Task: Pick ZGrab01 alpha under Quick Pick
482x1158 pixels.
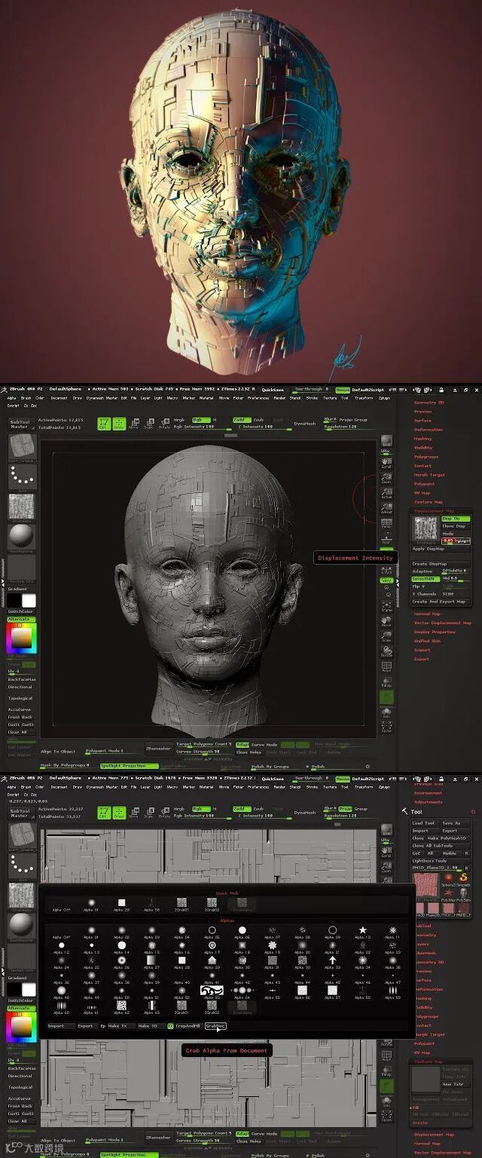Action: click(x=182, y=904)
